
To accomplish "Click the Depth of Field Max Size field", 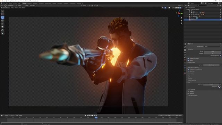I will coord(211,65).
